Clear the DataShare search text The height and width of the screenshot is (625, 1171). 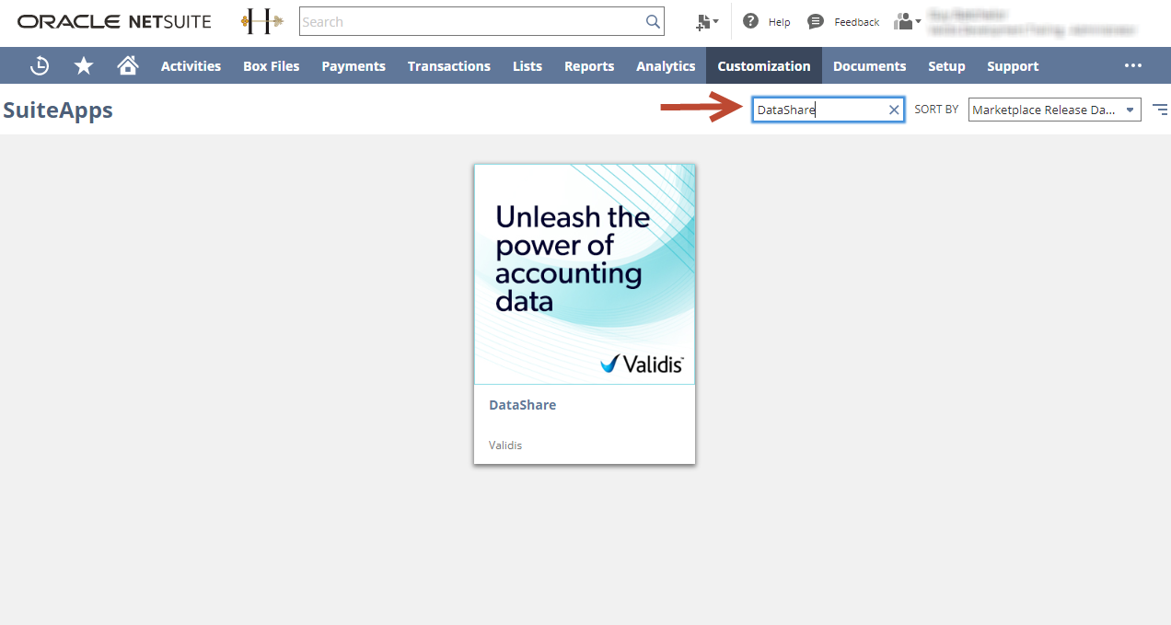click(x=894, y=110)
